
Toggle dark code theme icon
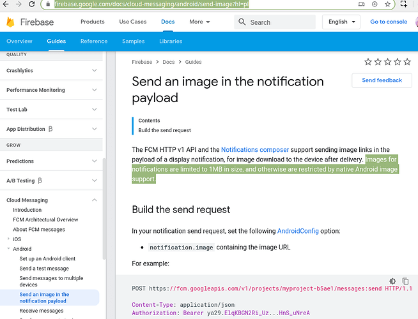coord(392,281)
